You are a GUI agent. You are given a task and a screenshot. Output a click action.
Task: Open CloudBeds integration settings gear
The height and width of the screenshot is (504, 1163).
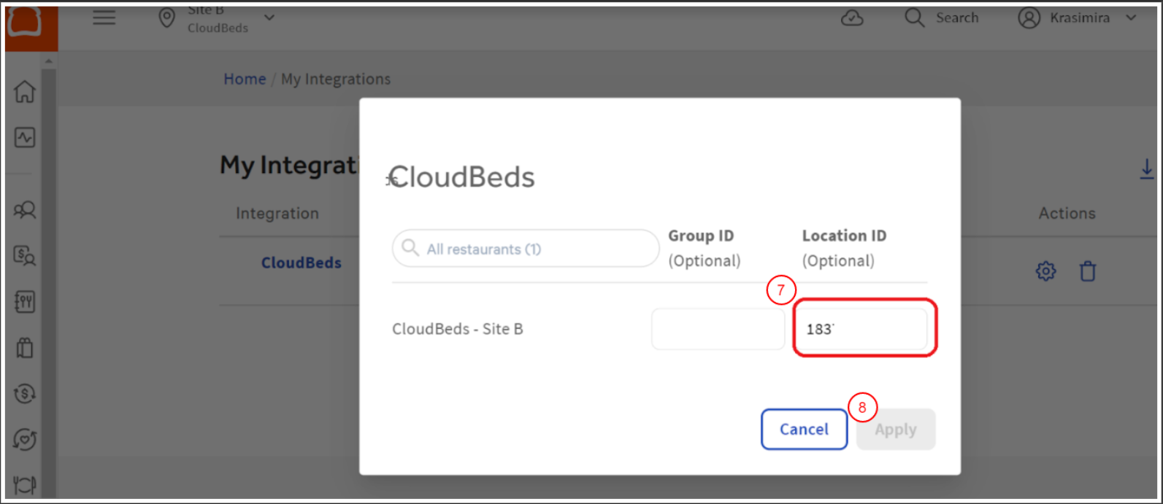[x=1045, y=271]
